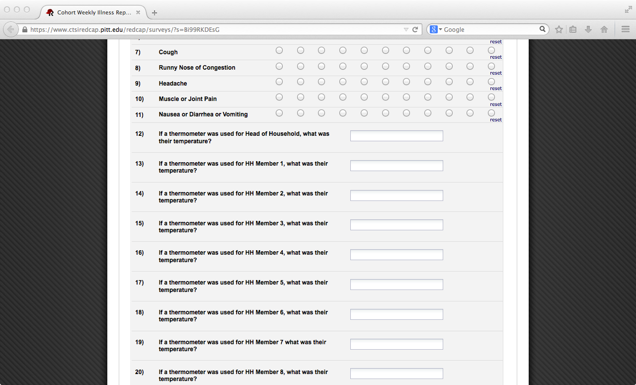Reset the Cough row selection
This screenshot has width=636, height=385.
496,57
